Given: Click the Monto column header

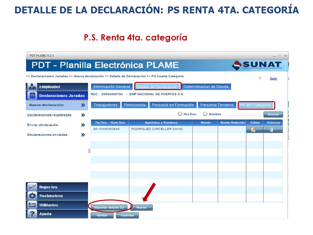Looking at the screenshot, I should point(205,122).
